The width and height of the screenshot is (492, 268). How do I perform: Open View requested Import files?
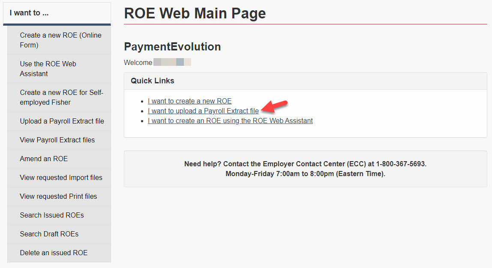point(61,178)
